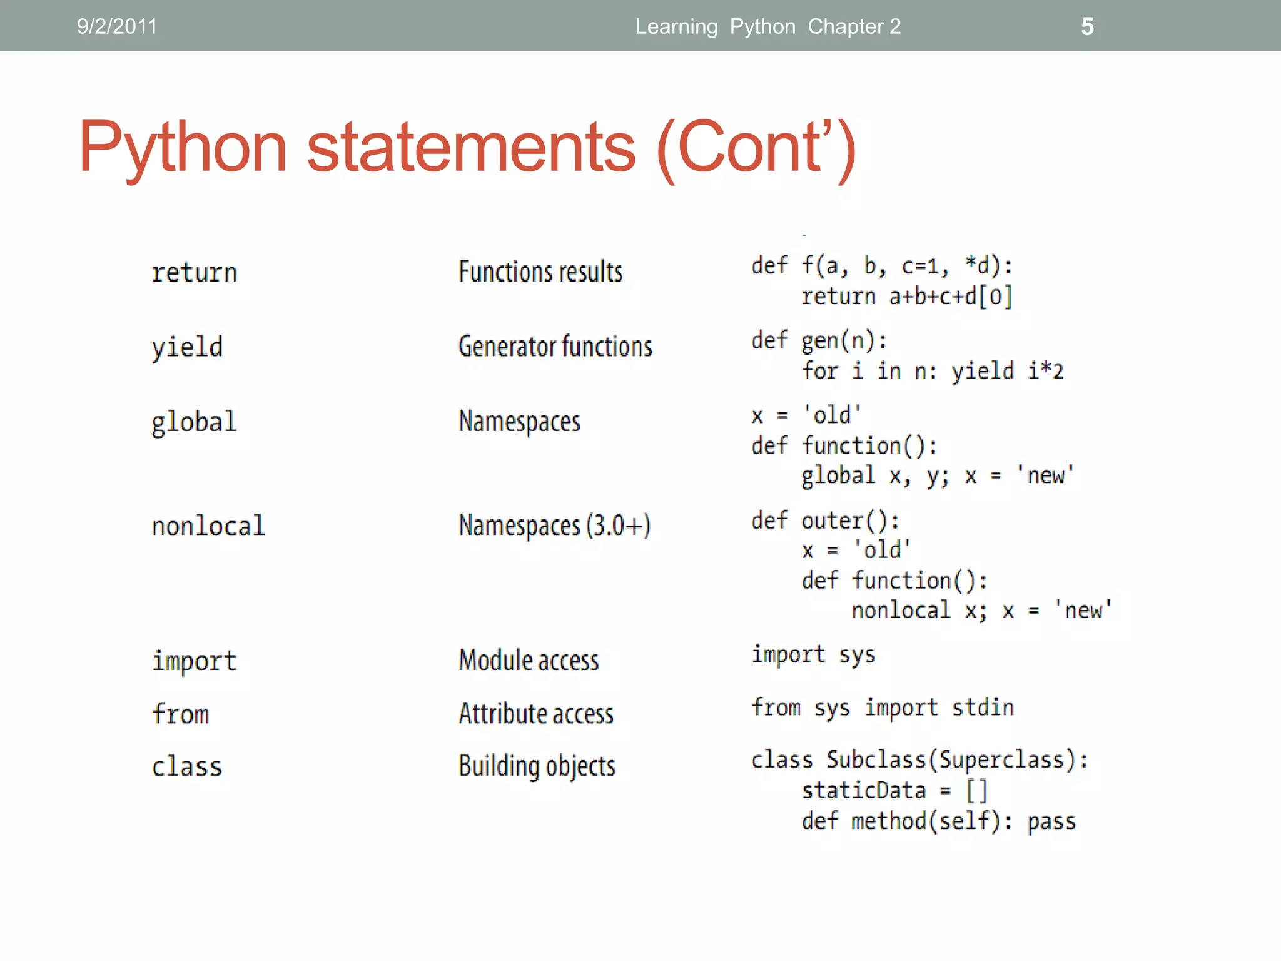This screenshot has height=961, width=1281.
Task: Click code line "nonlocal x; x = 'new'"
Action: click(982, 610)
